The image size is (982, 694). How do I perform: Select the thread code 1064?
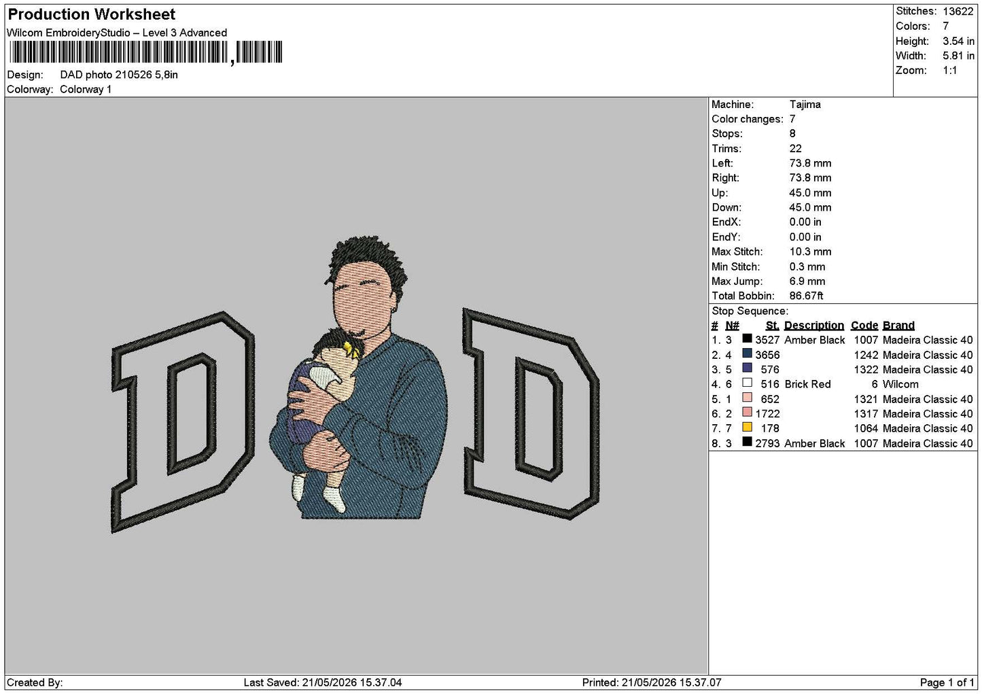point(866,428)
